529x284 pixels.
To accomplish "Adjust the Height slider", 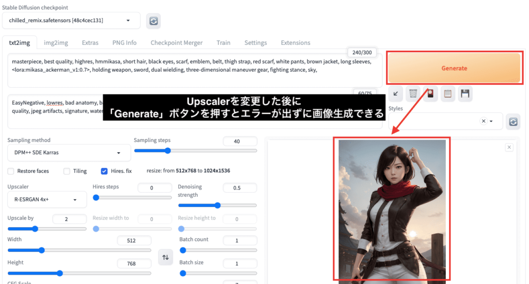I will tap(79, 273).
